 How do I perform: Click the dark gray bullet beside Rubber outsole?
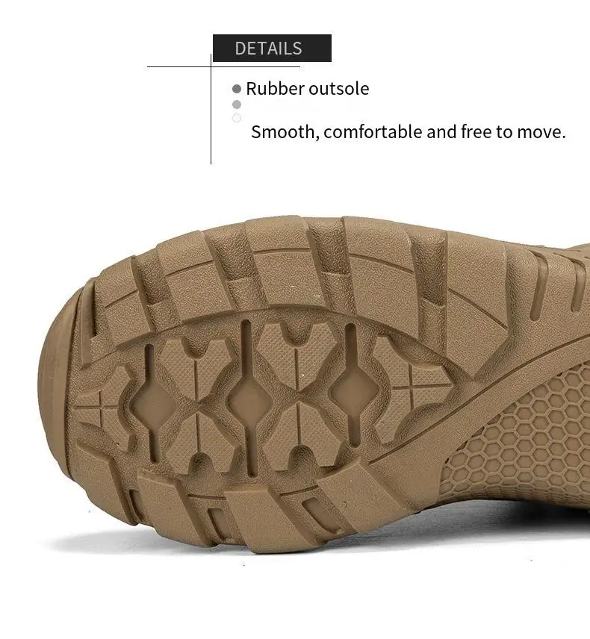click(x=237, y=88)
